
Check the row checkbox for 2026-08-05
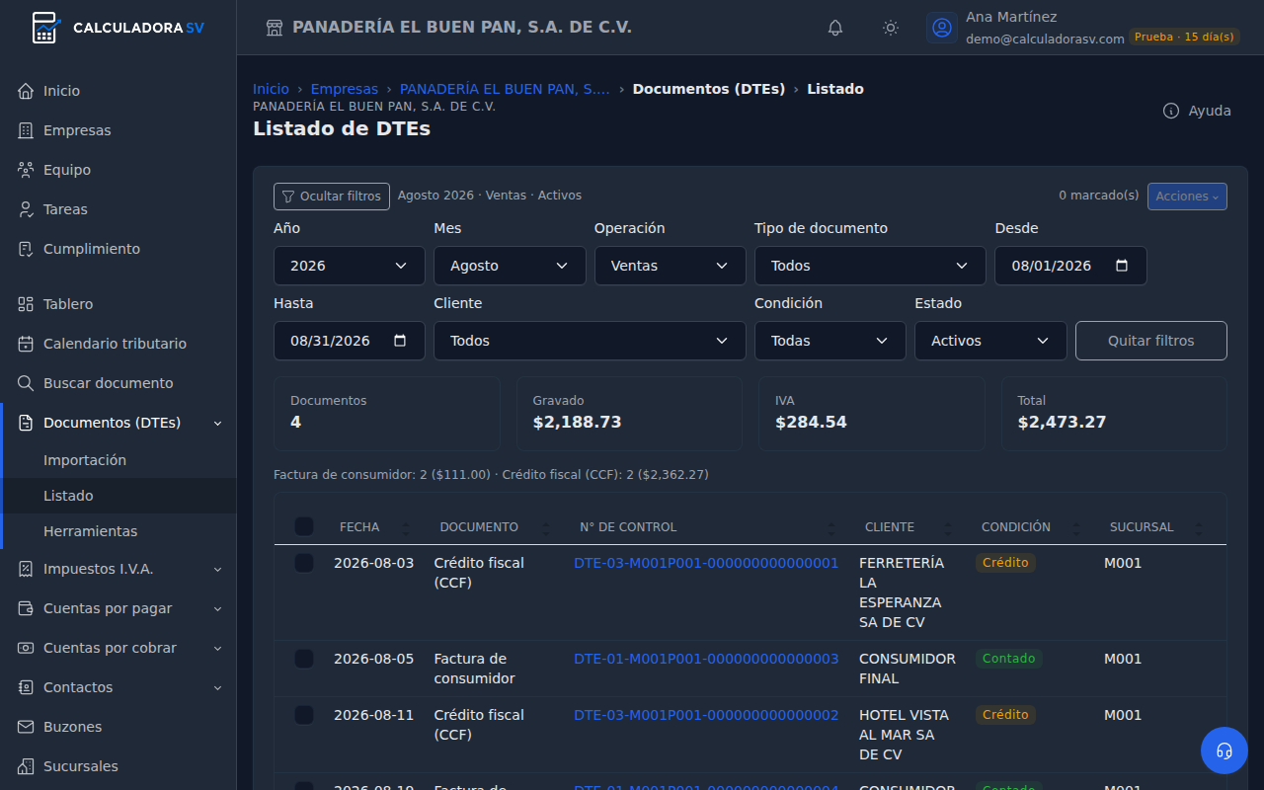tap(304, 659)
